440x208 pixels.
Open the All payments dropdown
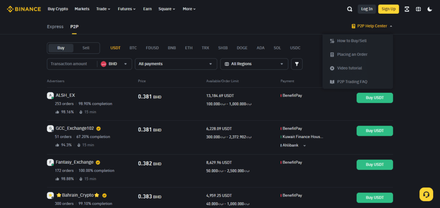(176, 64)
